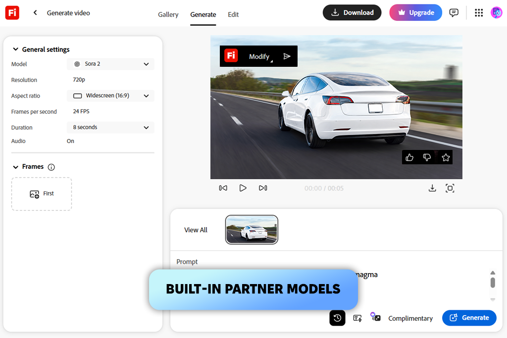Like the video with thumbs up

pos(409,157)
